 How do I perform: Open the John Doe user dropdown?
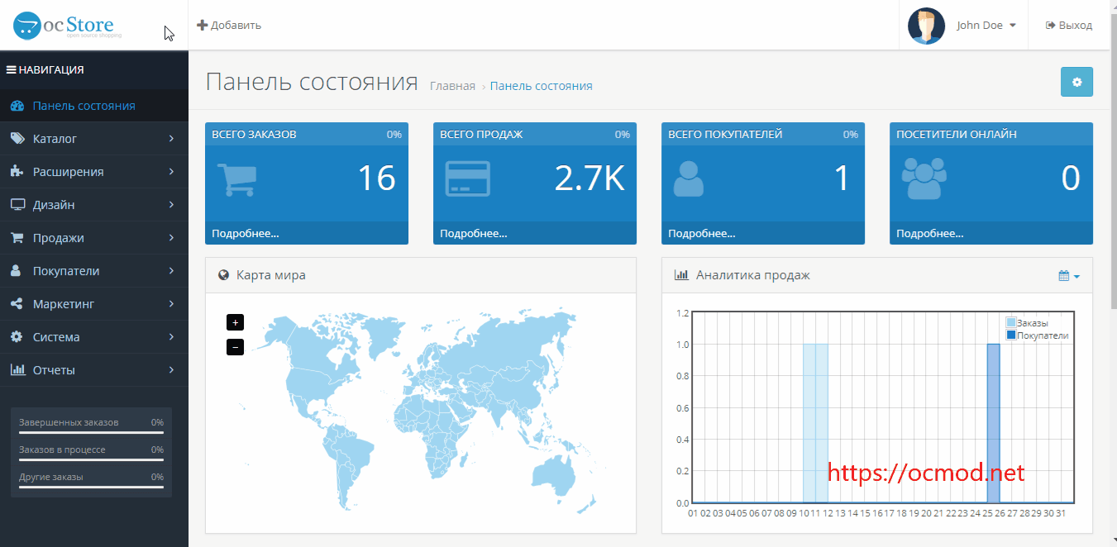(x=986, y=26)
